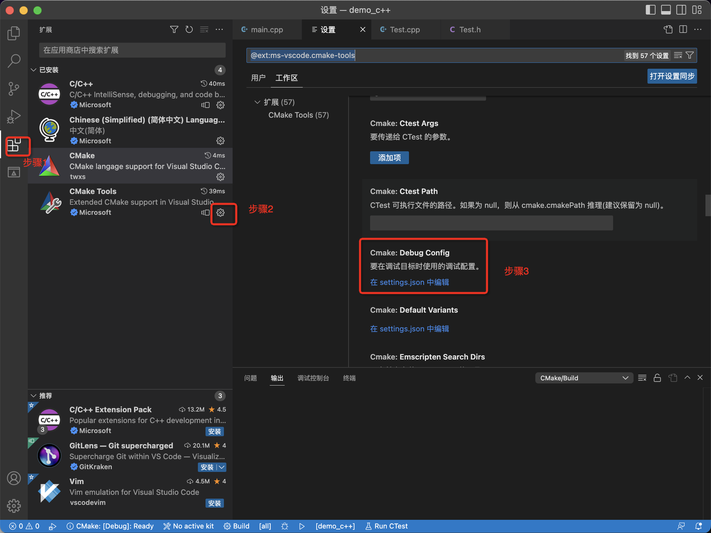The height and width of the screenshot is (533, 711).
Task: Collapse the 已安装 extensions section
Action: click(x=34, y=70)
